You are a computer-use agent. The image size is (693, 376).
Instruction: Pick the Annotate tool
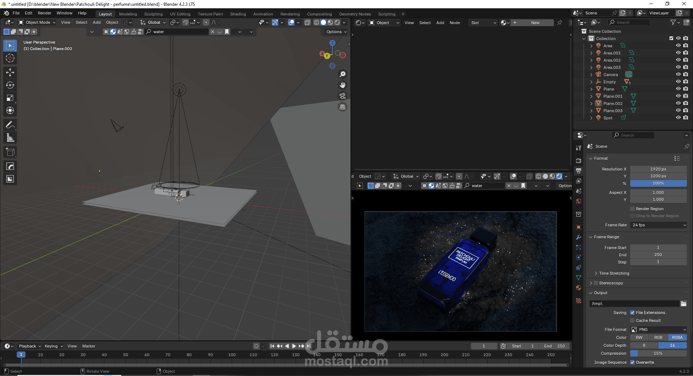point(10,125)
